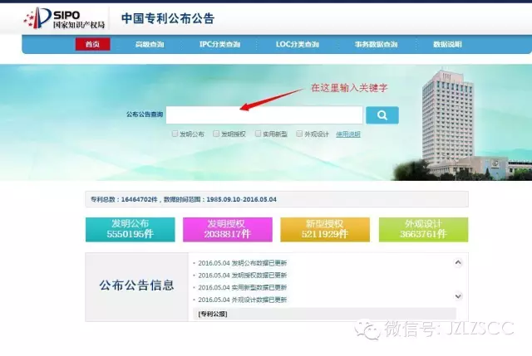The height and width of the screenshot is (356, 532).
Task: Click the 使用说明 link
Action: point(347,134)
